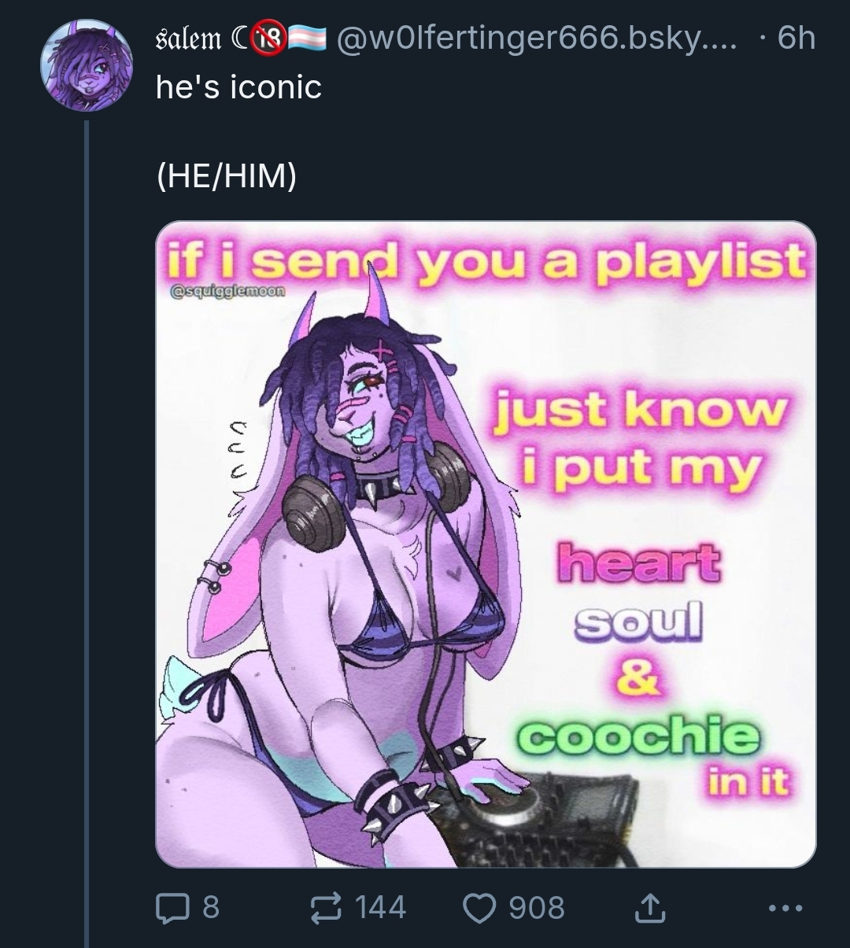Click the @squigglemoon watermark in image
This screenshot has width=850, height=948.
pos(227,290)
